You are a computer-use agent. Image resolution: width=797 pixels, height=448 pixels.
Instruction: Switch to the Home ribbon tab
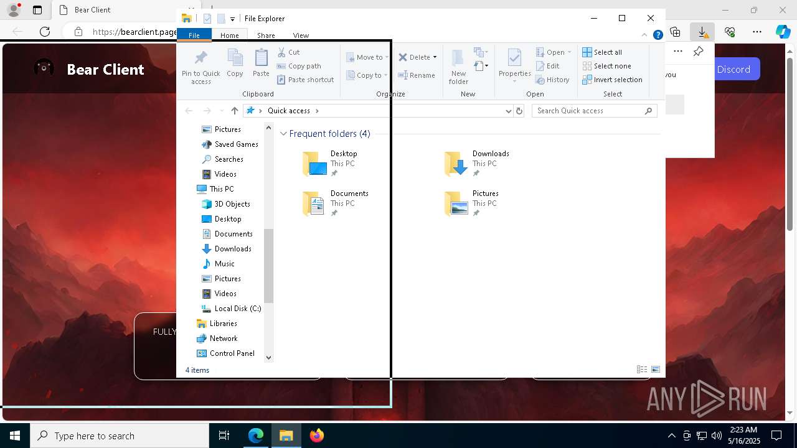(229, 35)
